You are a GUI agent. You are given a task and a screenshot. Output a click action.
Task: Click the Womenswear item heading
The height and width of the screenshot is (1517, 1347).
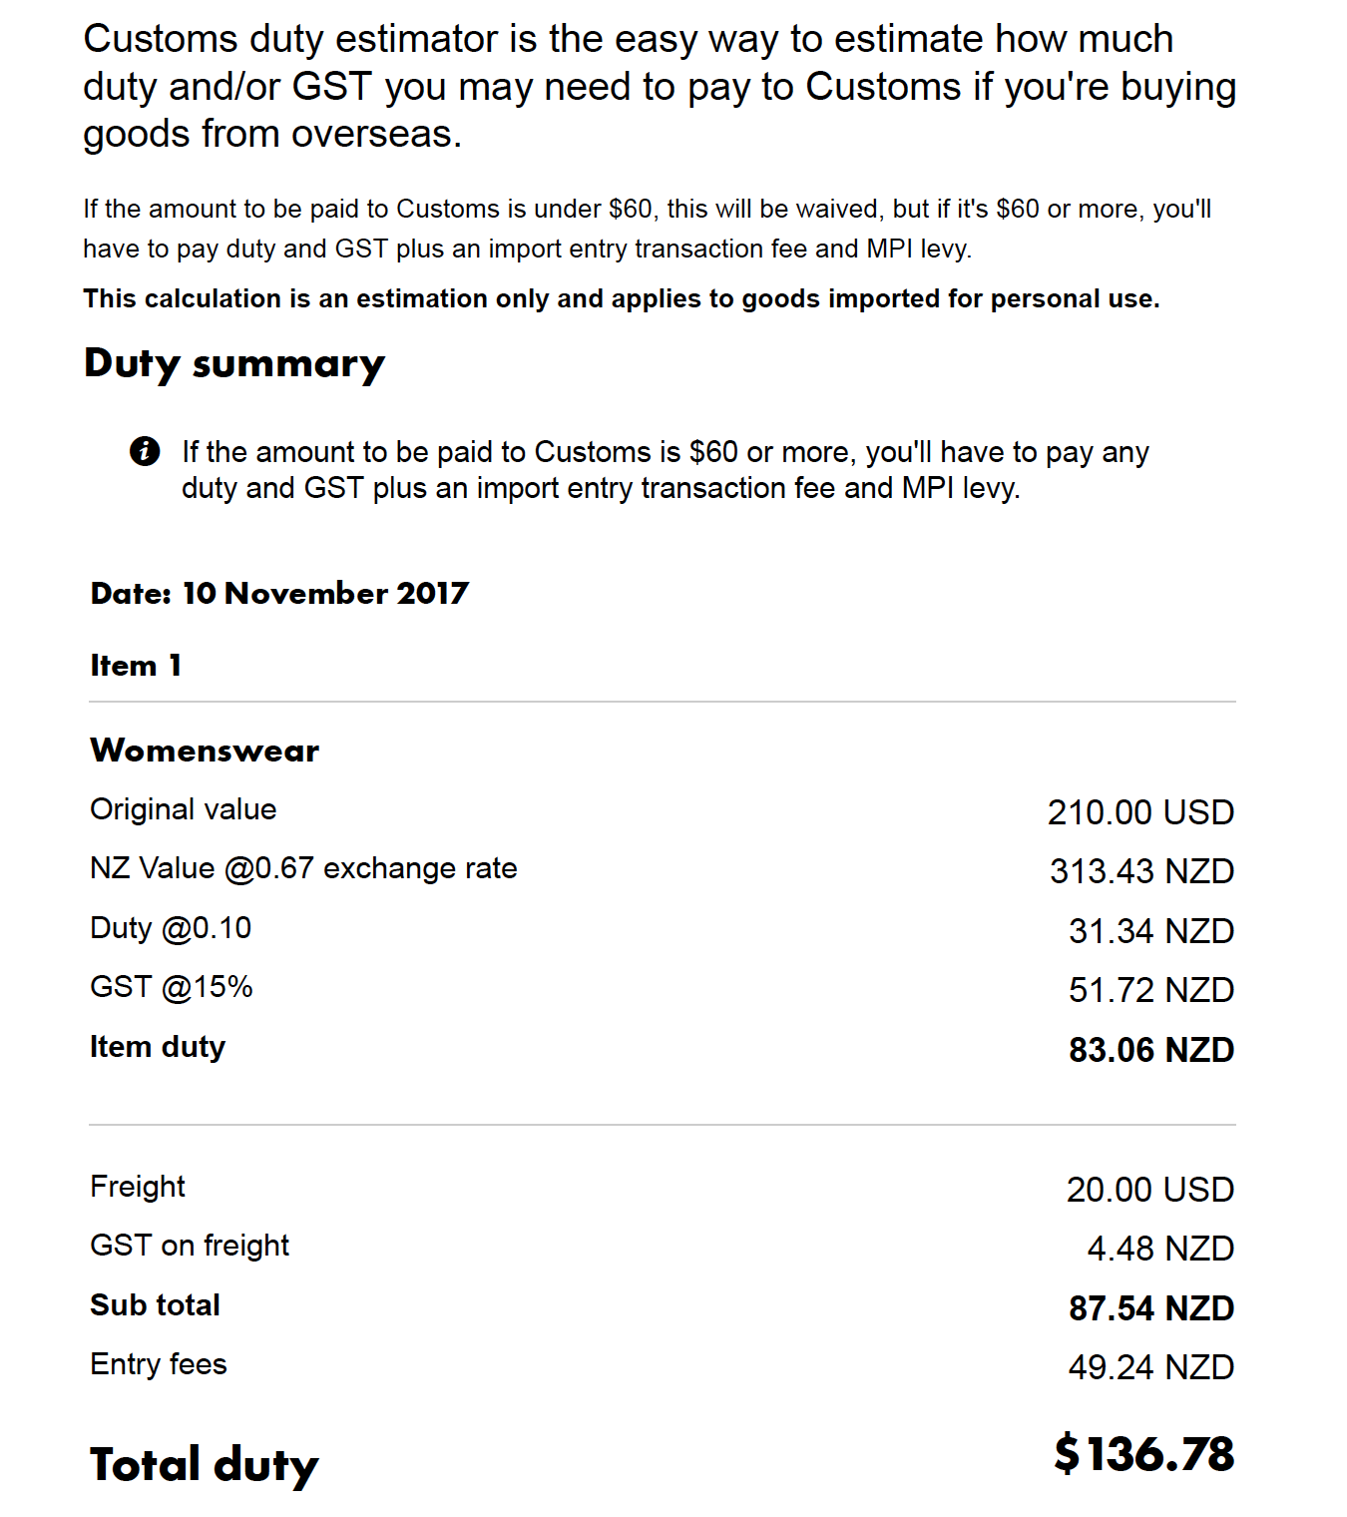tap(205, 751)
